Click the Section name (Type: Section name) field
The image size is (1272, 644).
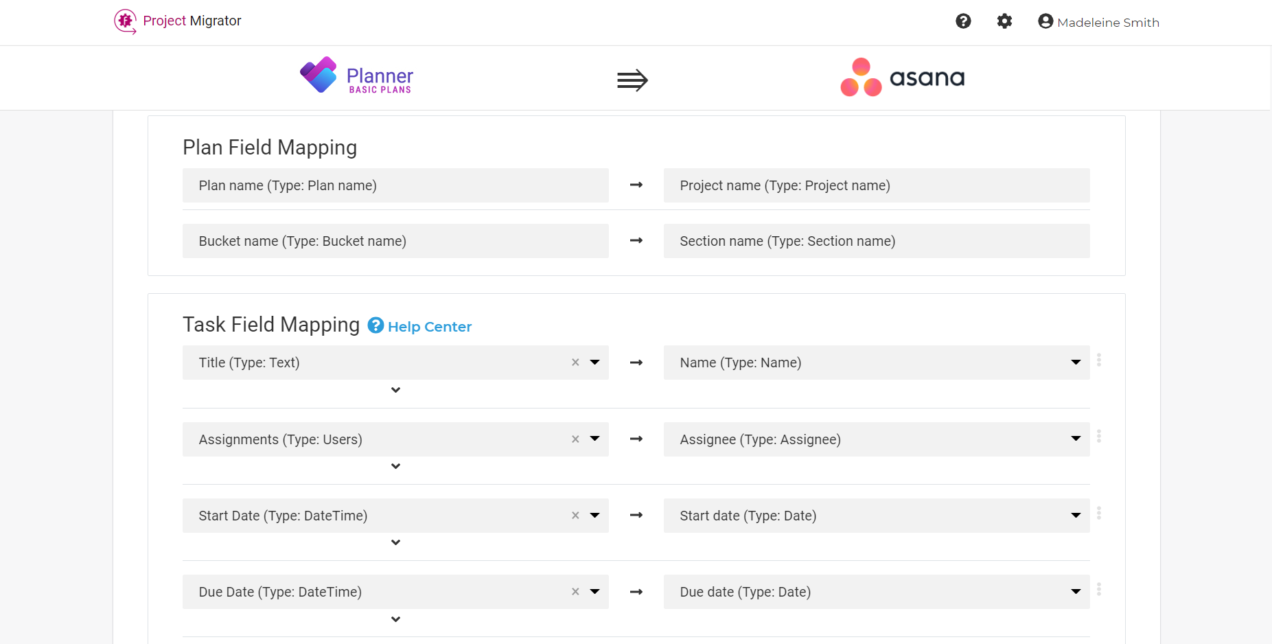(x=877, y=241)
